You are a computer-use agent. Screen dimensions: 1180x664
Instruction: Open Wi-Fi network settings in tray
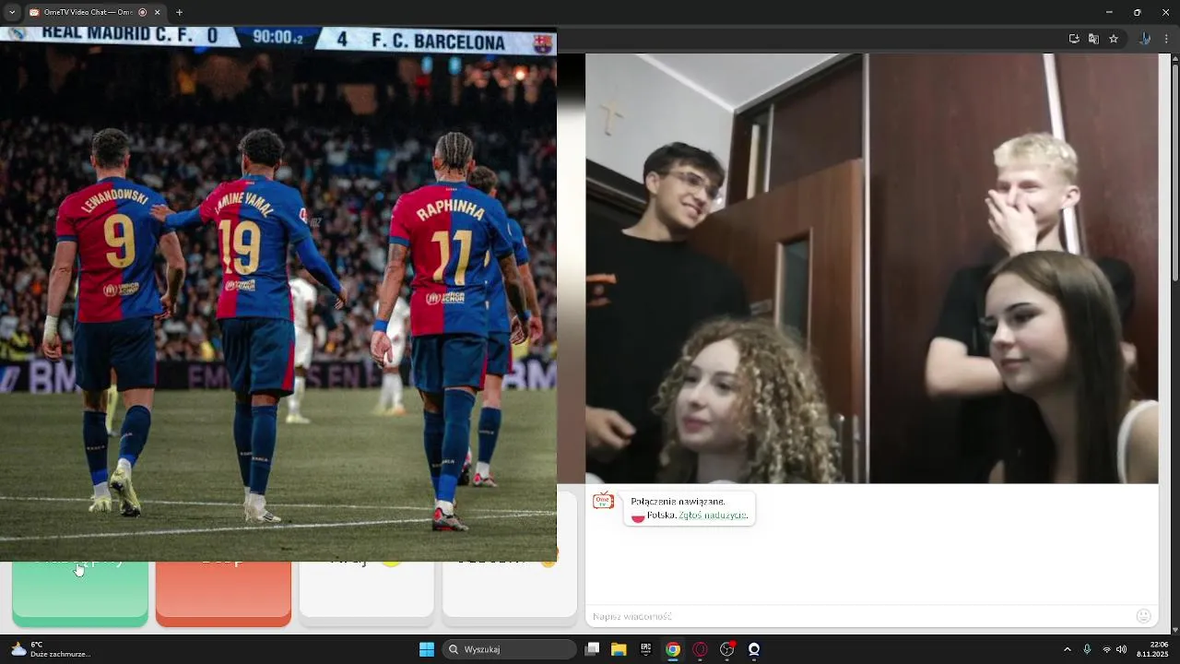(1107, 649)
